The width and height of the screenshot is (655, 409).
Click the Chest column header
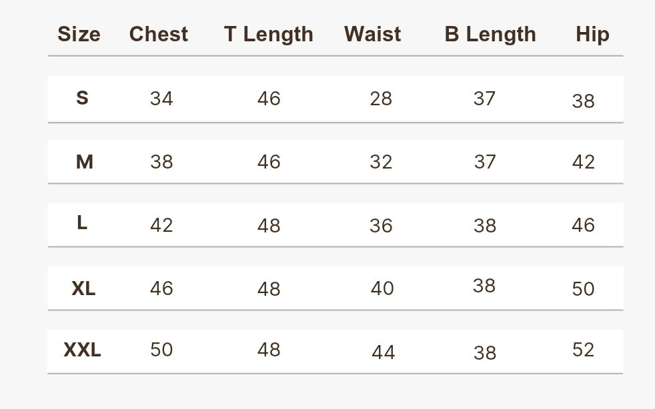[x=159, y=34]
